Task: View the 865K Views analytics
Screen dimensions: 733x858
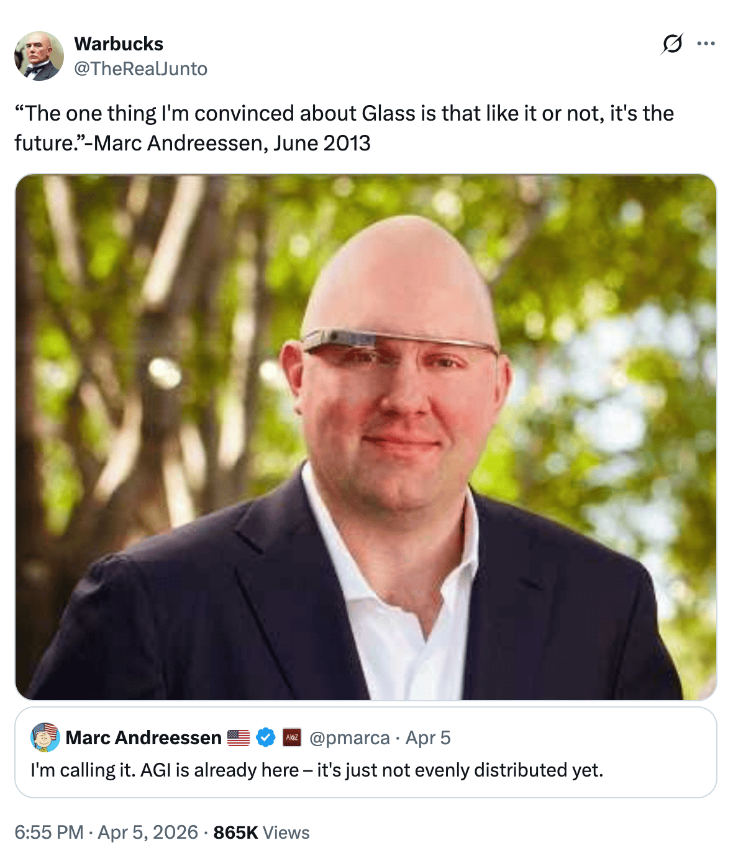Action: [x=262, y=832]
